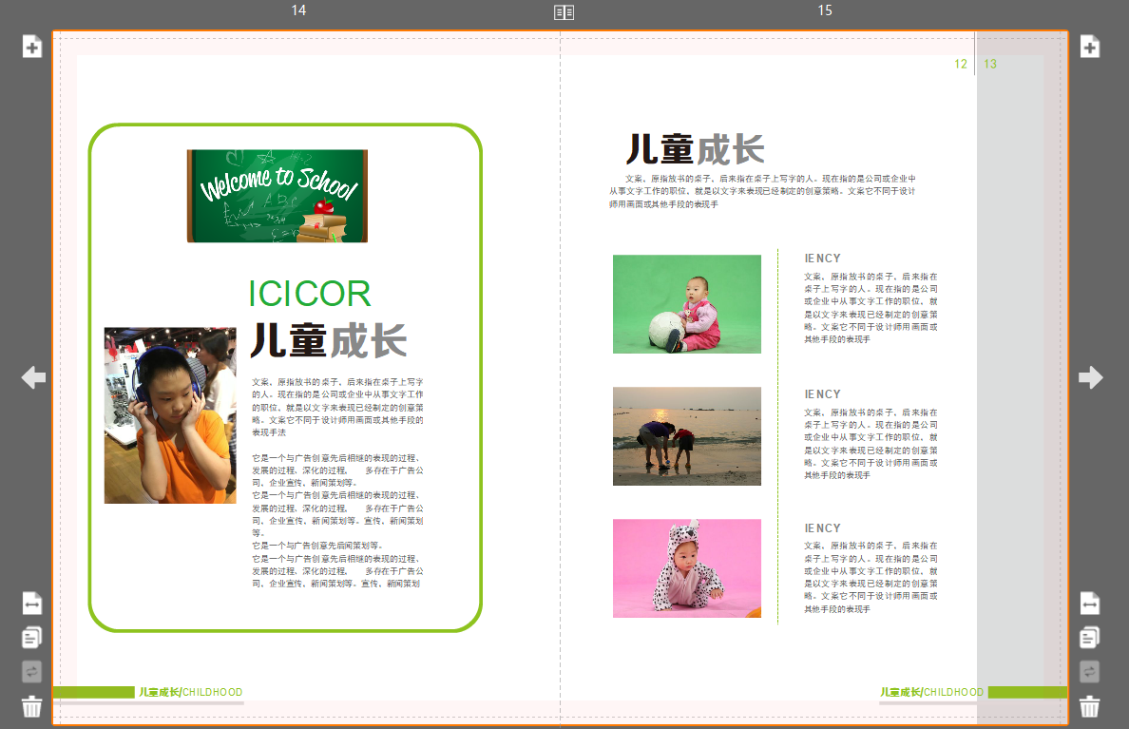
Task: Go to the previous spread with left arrow
Action: (x=33, y=377)
